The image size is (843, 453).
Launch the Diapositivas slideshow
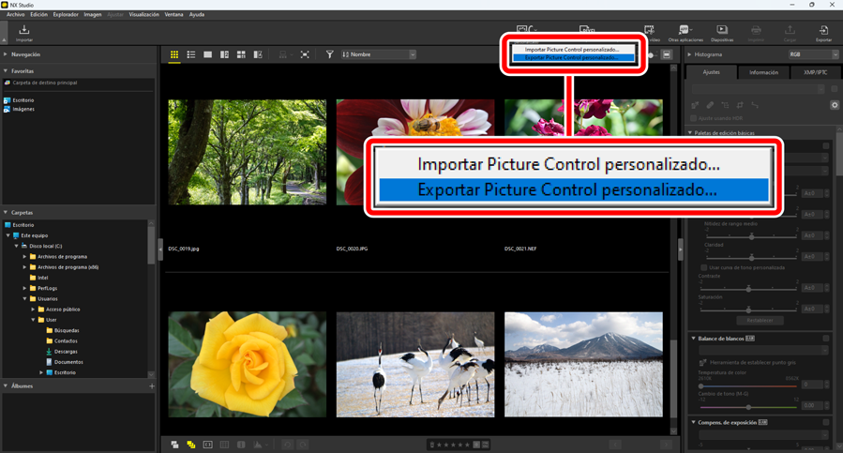(x=722, y=33)
